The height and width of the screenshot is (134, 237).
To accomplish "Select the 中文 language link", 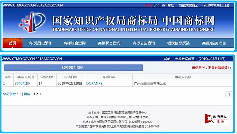I will tap(148, 5).
